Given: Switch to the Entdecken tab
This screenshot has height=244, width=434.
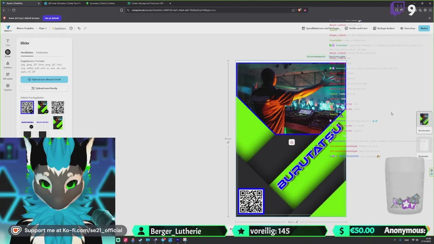Looking at the screenshot, I should (42, 53).
